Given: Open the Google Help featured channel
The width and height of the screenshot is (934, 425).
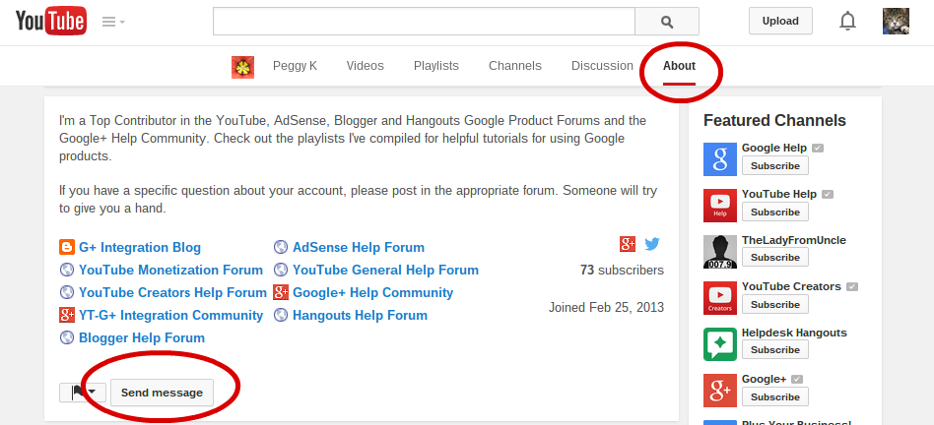Looking at the screenshot, I should point(773,148).
